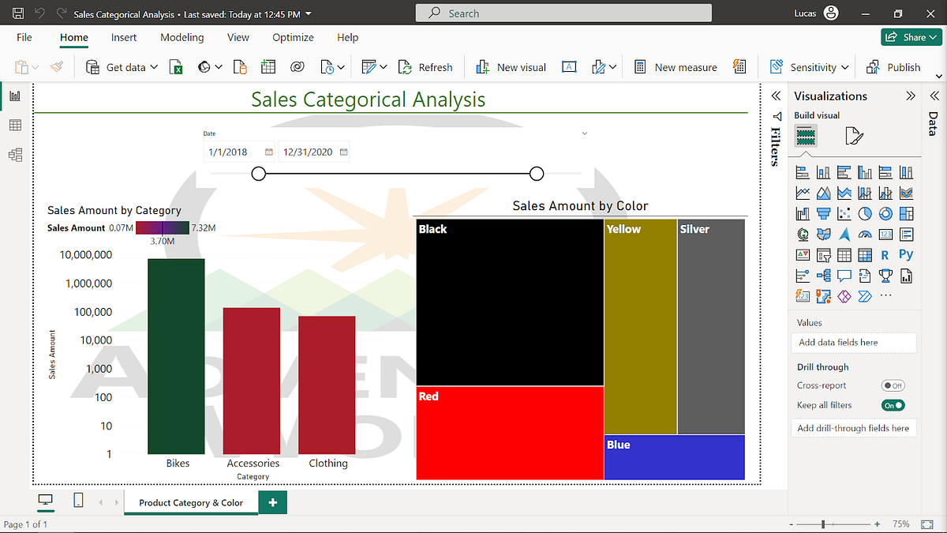Turn off the Keep all filters toggle
This screenshot has height=533, width=947.
tap(893, 404)
